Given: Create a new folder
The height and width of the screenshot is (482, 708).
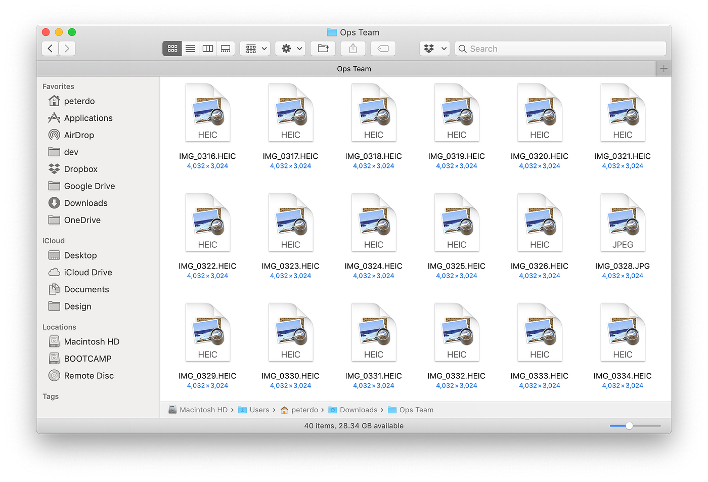Looking at the screenshot, I should click(323, 48).
